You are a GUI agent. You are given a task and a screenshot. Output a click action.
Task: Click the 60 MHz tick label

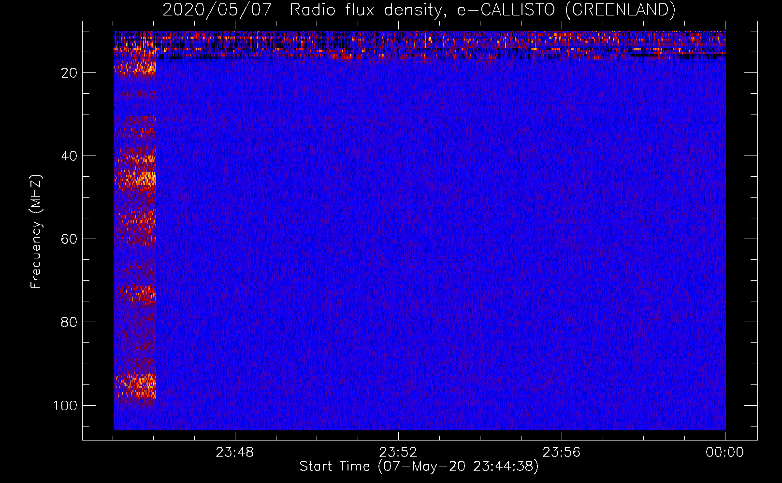[x=69, y=239]
